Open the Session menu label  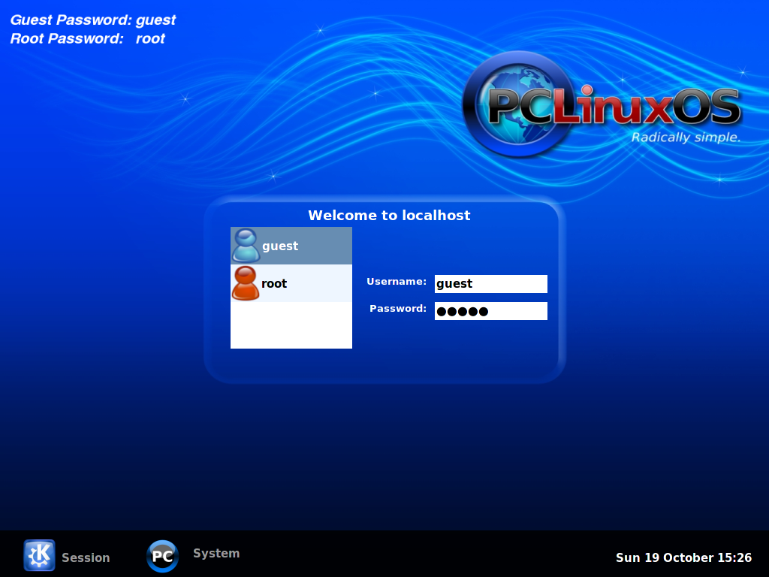pyautogui.click(x=86, y=558)
